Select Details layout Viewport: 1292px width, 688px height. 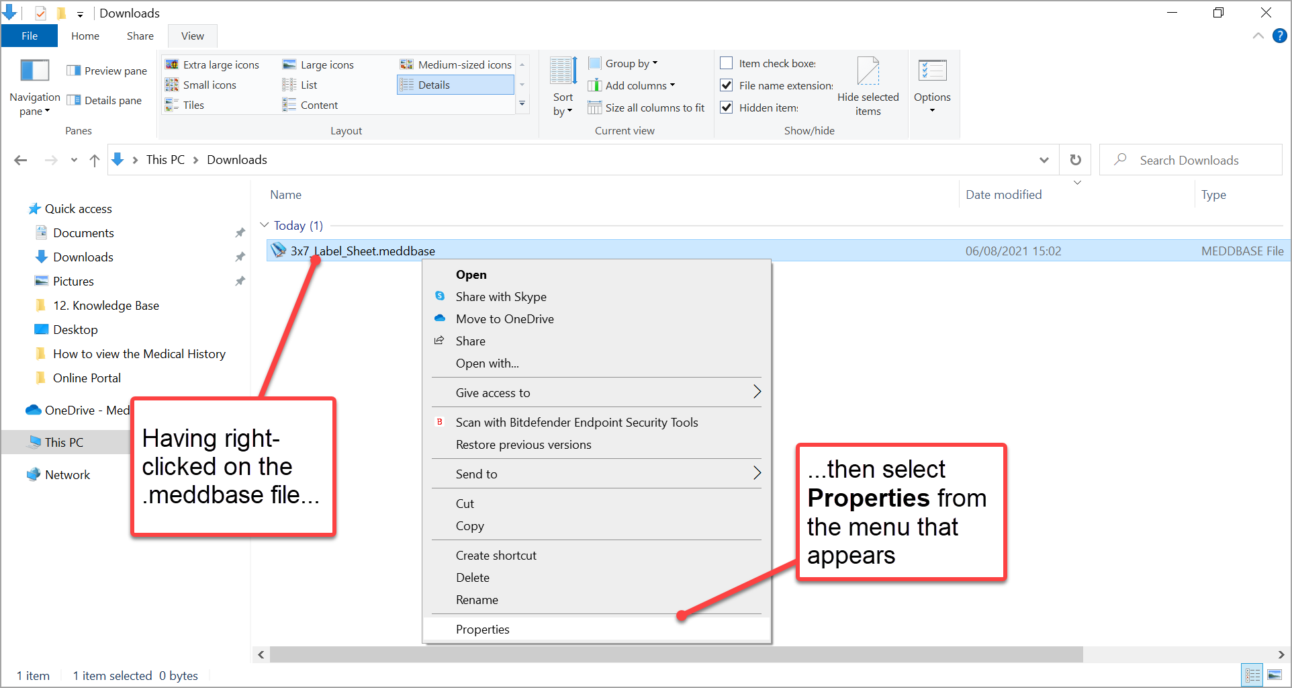[455, 85]
